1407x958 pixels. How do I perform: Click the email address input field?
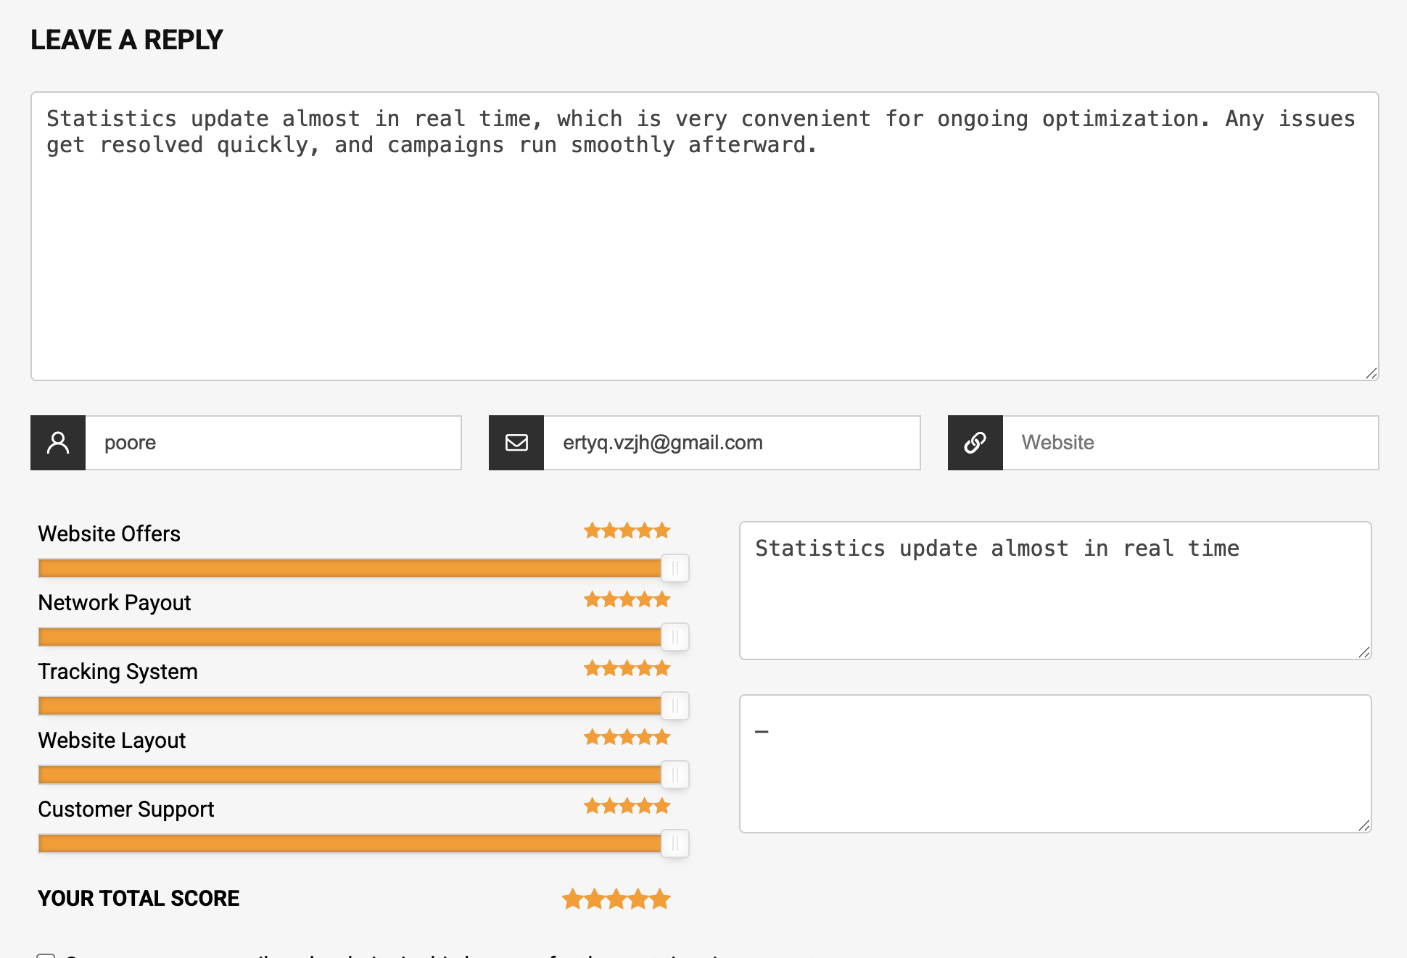tap(731, 443)
